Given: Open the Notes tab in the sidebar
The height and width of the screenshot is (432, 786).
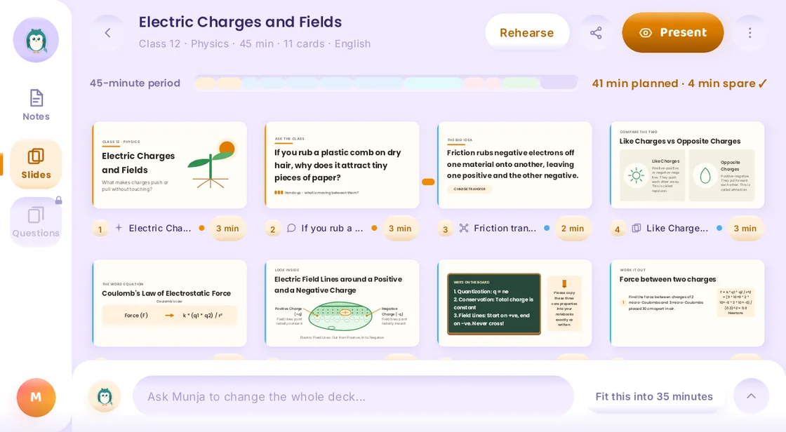Looking at the screenshot, I should pyautogui.click(x=36, y=105).
